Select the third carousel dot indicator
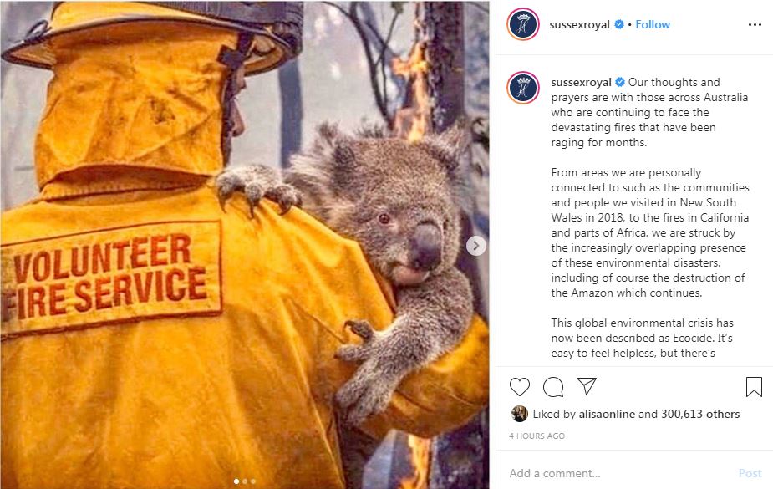Viewport: 773px width, 489px height. pyautogui.click(x=253, y=481)
